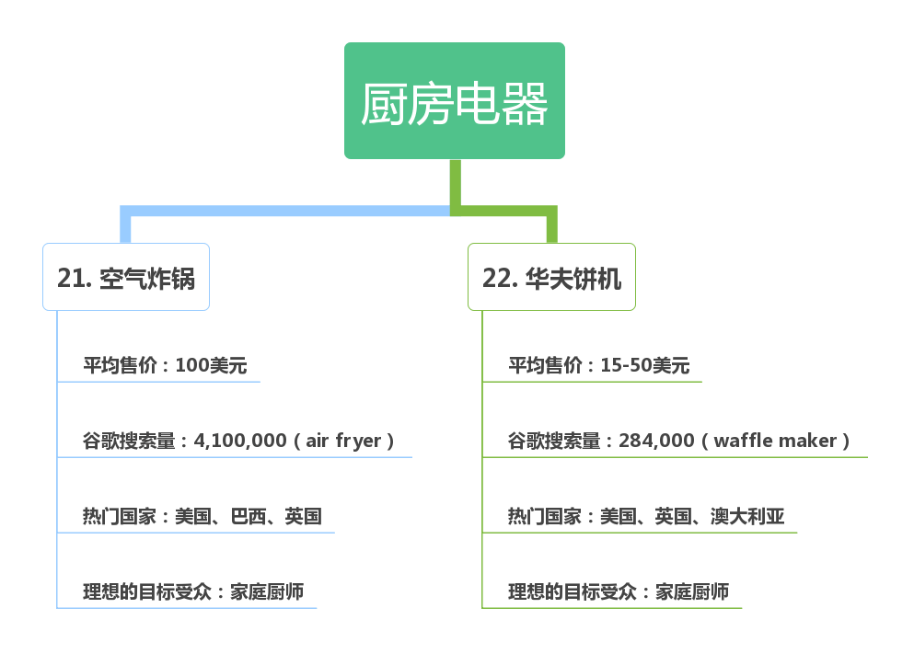Select the 22. 华夫饼机 topic node

[x=551, y=277]
